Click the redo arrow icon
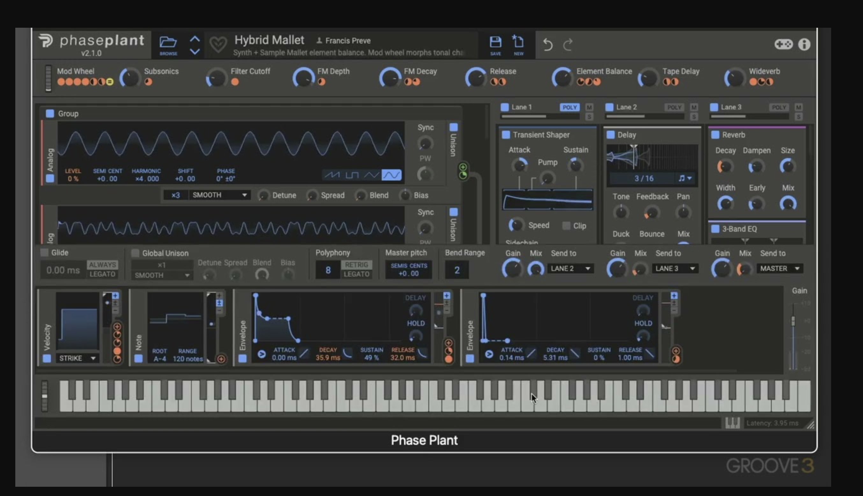Screen dimensions: 863x496 568,45
